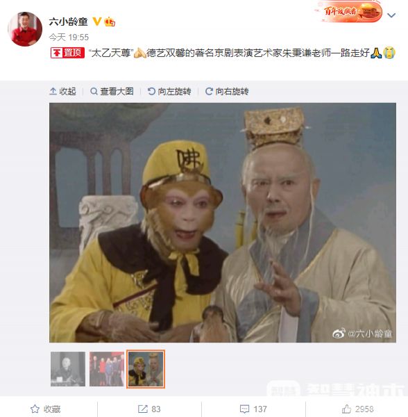The image size is (408, 417).
Task: Open comments icon showing 137
Action: [253, 409]
